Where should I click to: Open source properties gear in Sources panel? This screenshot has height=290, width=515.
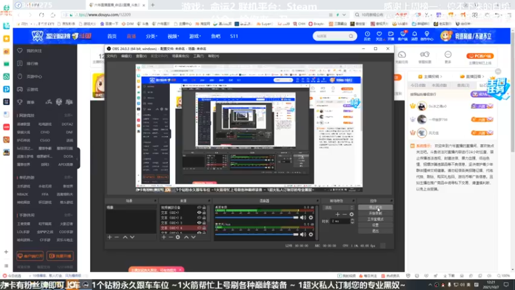click(x=178, y=237)
